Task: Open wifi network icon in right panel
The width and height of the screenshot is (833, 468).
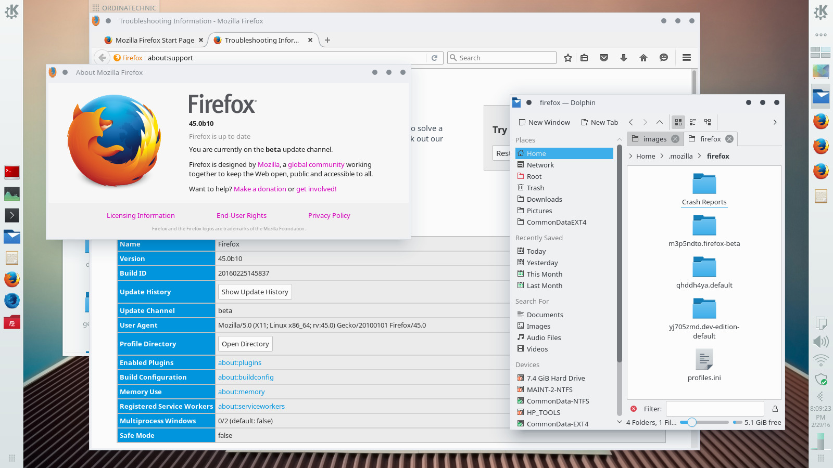Action: 821,360
